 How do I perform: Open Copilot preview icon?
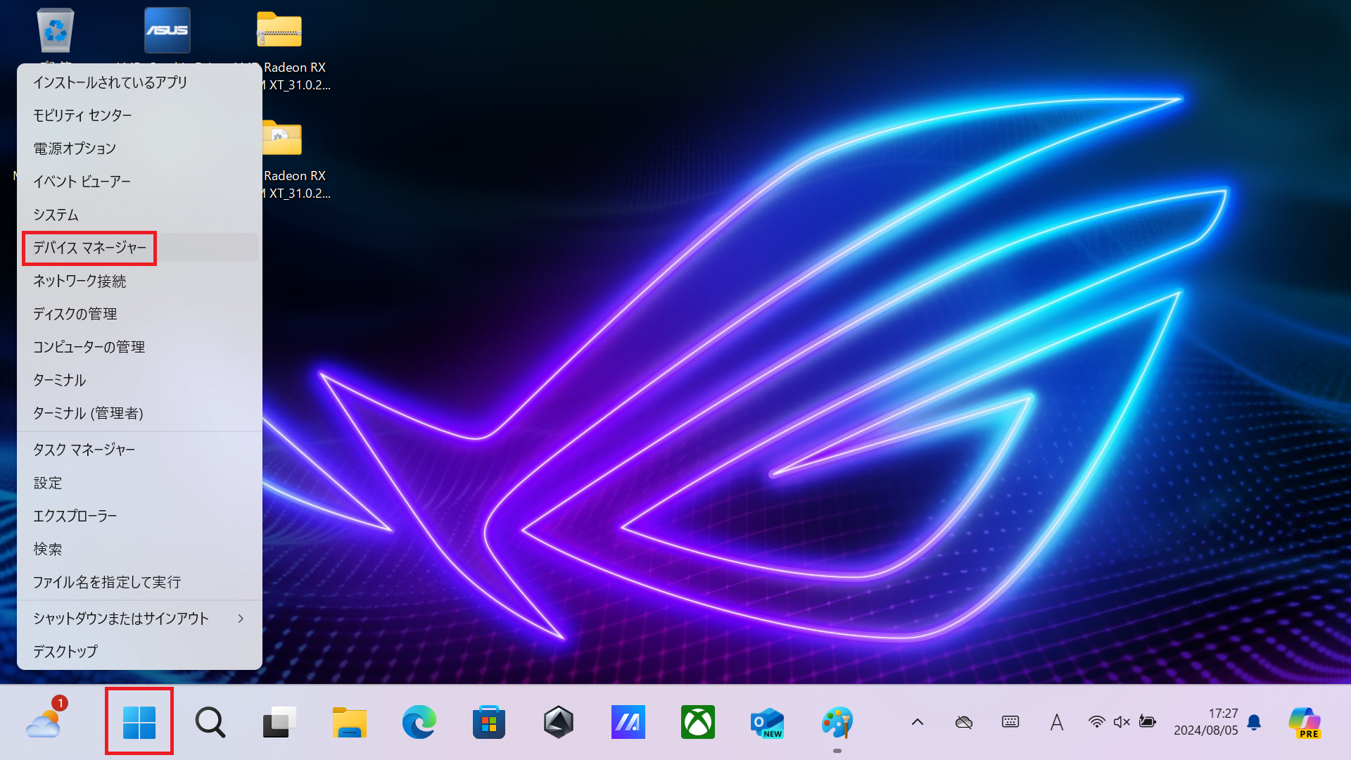(1305, 722)
